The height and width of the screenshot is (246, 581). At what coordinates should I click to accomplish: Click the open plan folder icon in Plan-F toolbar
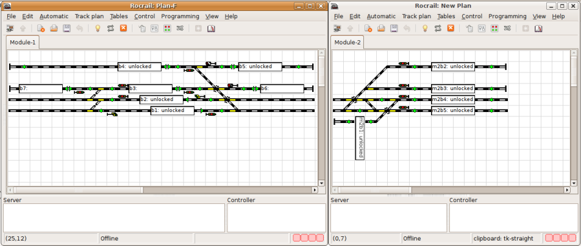point(54,28)
